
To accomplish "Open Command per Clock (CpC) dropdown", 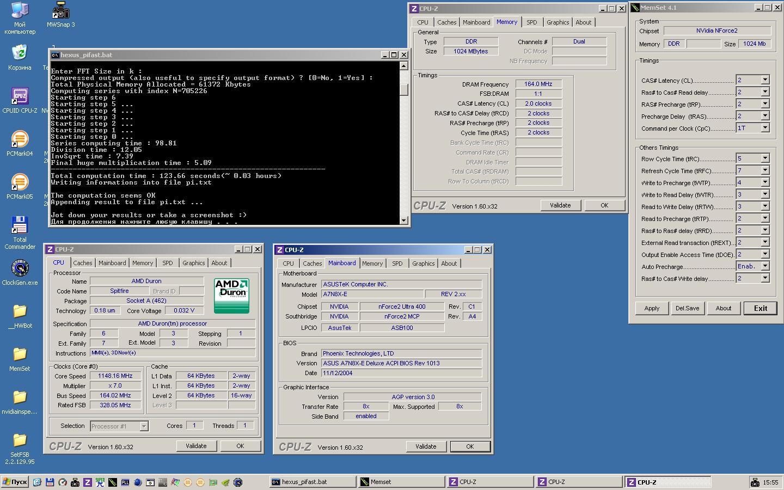I will 764,128.
